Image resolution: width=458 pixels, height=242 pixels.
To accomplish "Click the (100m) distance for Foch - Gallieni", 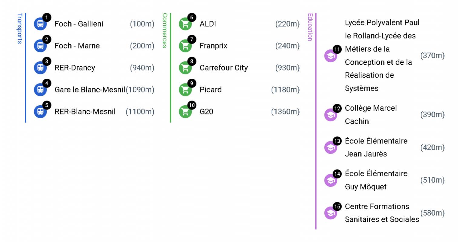I will click(x=142, y=24).
